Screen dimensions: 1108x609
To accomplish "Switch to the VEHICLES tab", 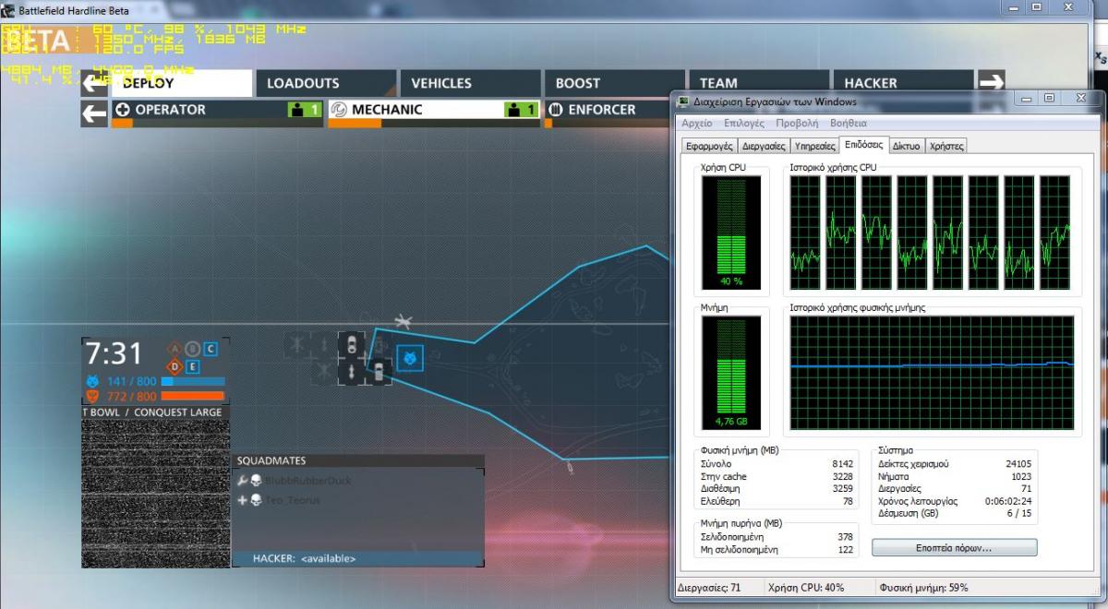I will pyautogui.click(x=470, y=83).
